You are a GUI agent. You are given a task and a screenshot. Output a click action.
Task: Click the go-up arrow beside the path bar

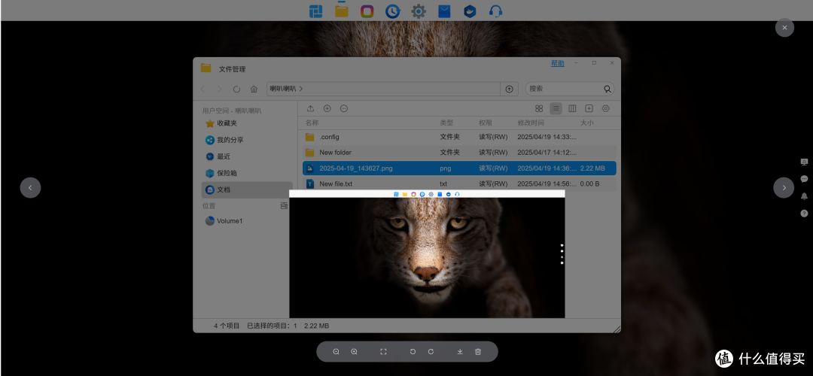click(509, 89)
